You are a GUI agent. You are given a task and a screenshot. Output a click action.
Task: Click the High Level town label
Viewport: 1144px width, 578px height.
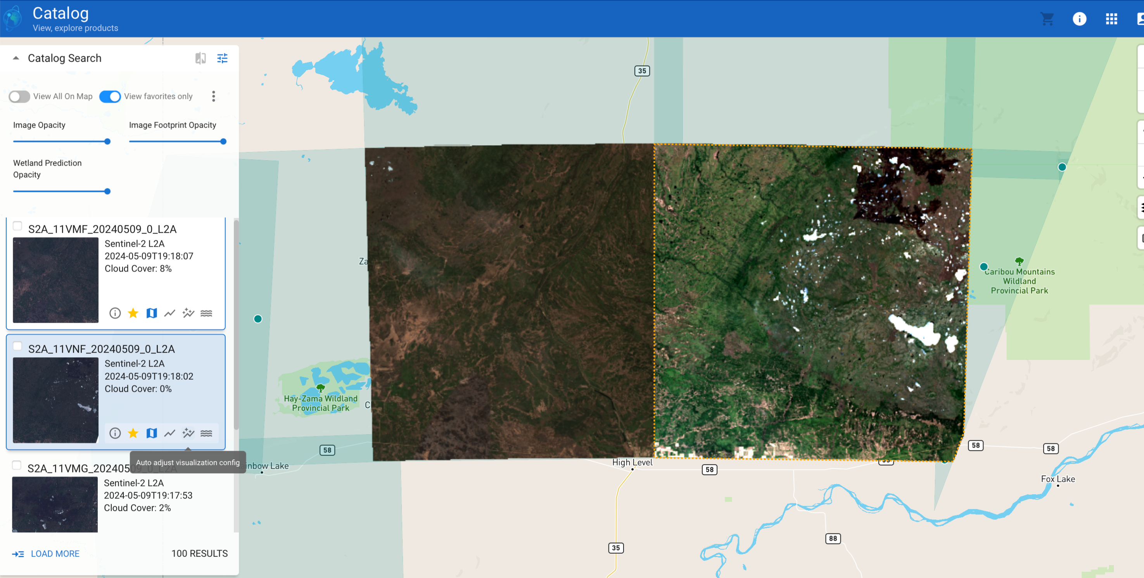(x=632, y=462)
